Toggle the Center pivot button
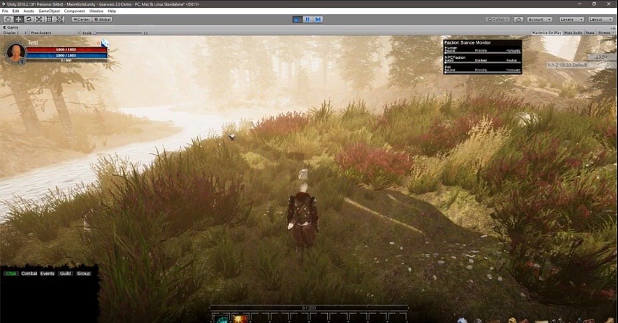618x323 pixels. tap(82, 19)
